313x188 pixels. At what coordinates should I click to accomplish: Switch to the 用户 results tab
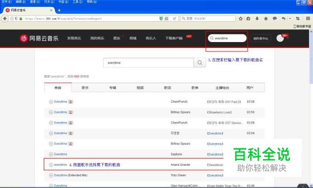click(250, 88)
